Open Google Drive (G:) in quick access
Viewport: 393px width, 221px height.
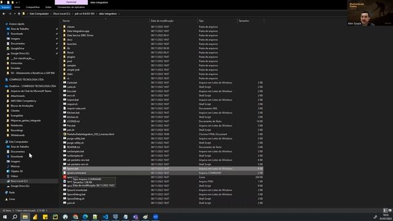(20, 53)
